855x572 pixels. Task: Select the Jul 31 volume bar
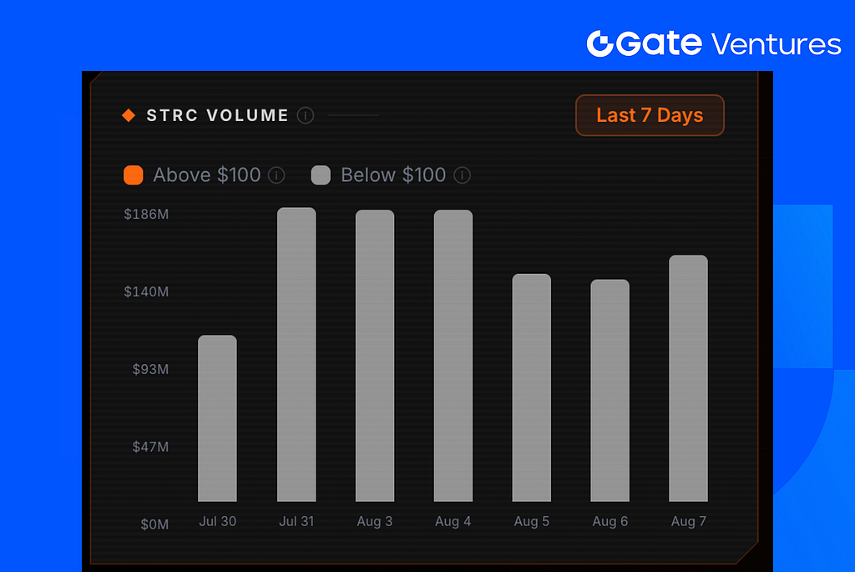click(296, 354)
